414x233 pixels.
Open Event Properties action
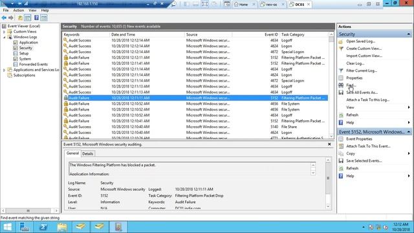click(359, 139)
